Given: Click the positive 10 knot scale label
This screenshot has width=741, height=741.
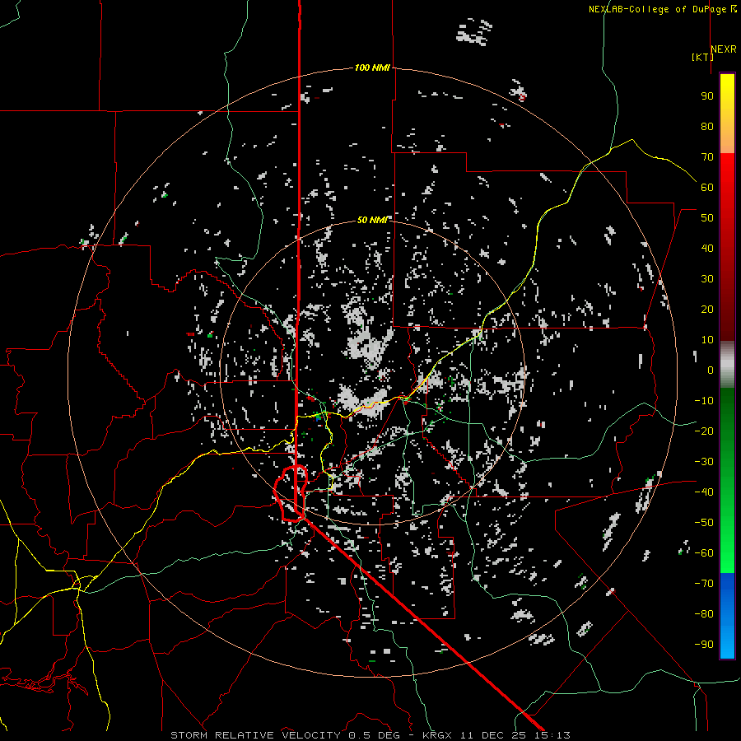Looking at the screenshot, I should pos(707,340).
